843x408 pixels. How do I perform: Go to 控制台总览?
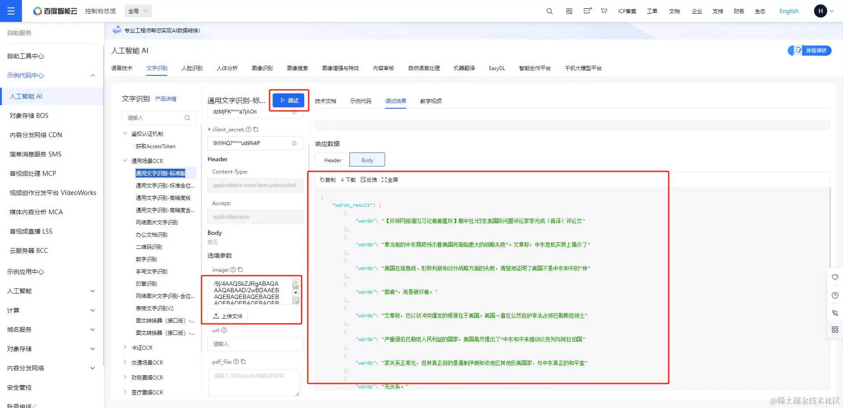pos(101,11)
